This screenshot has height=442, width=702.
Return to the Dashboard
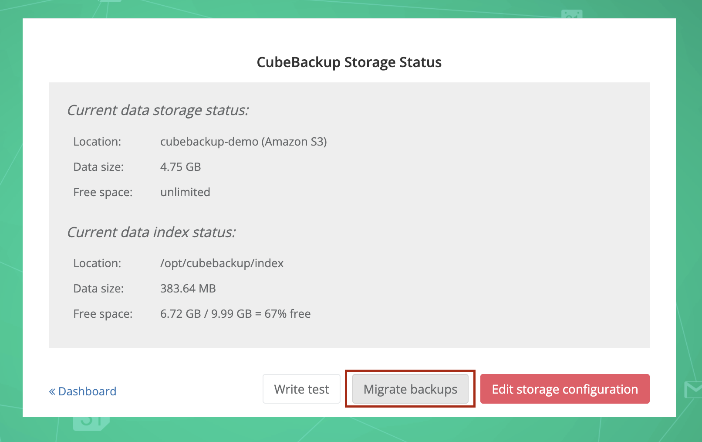coord(87,391)
